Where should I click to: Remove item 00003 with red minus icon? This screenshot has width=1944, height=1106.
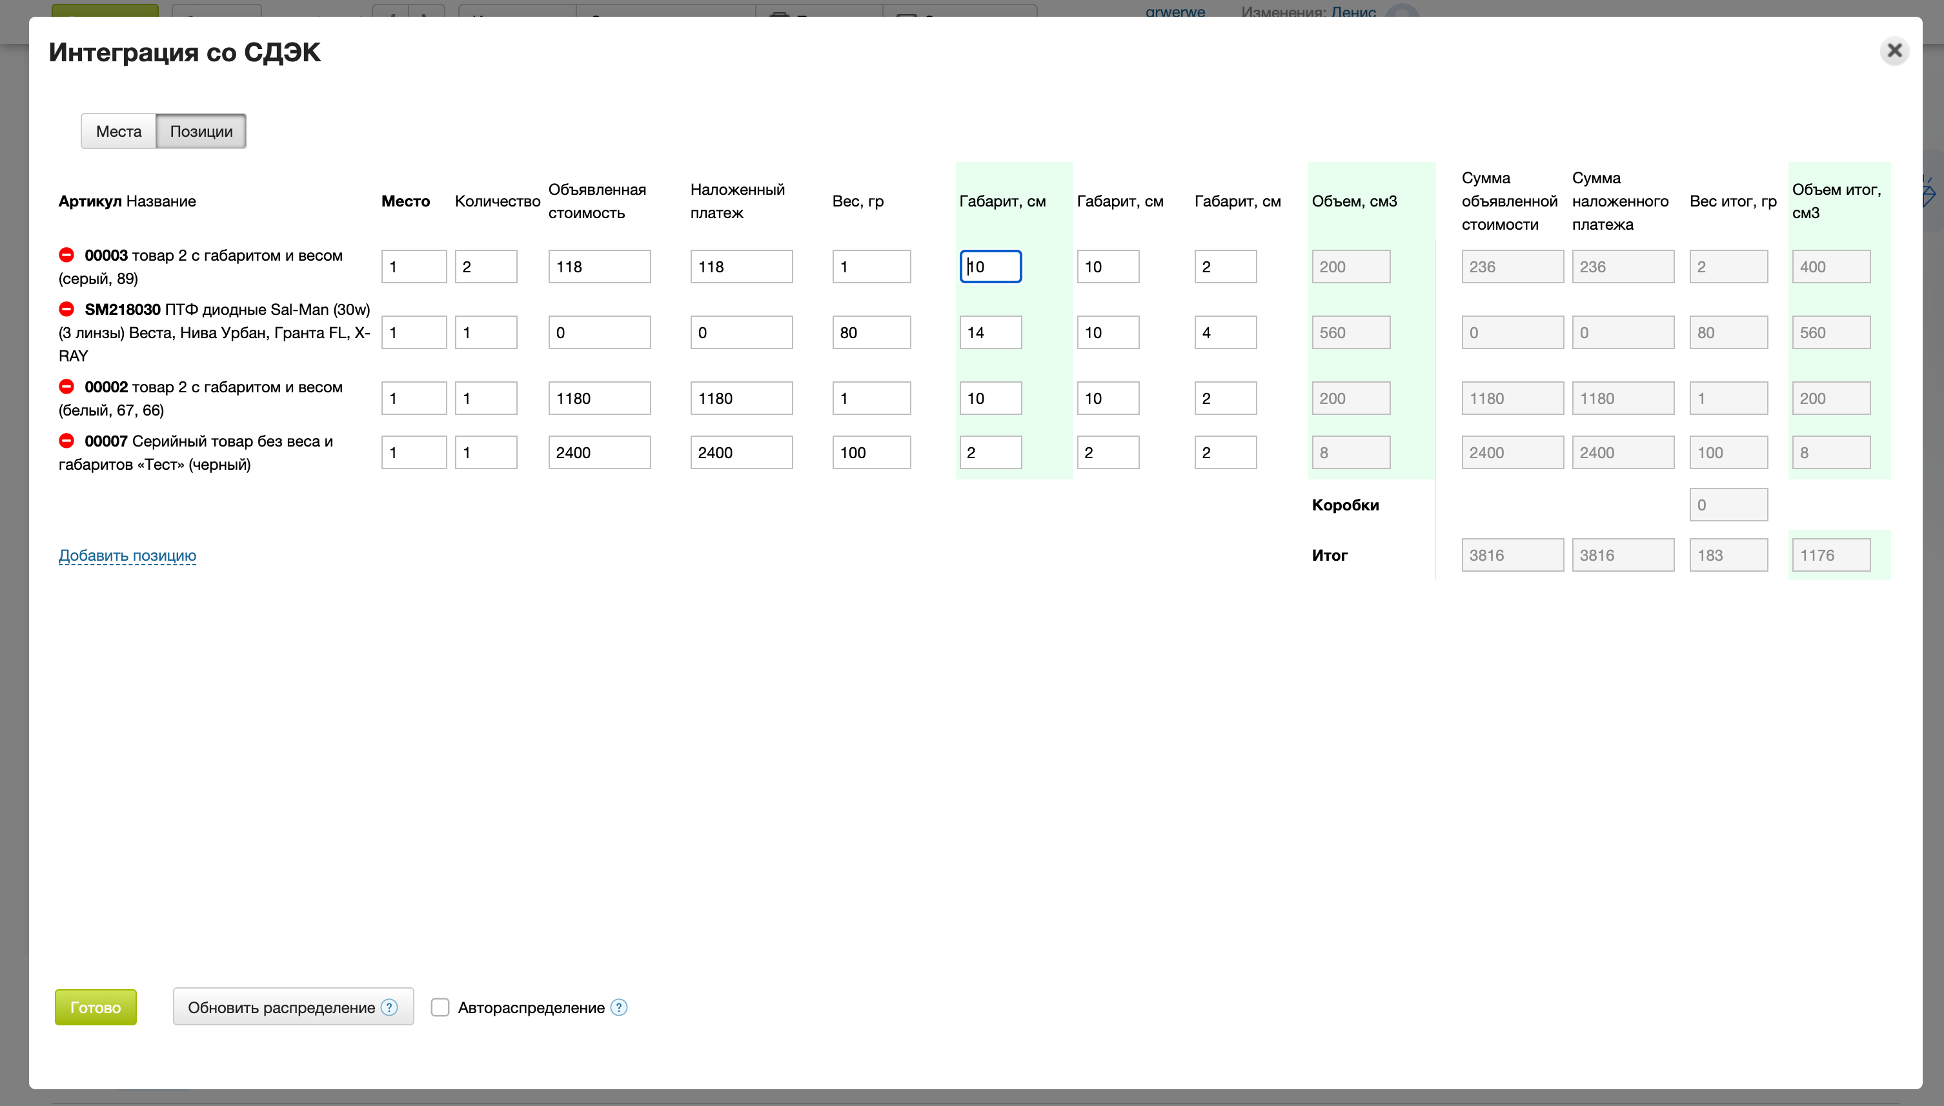point(67,254)
